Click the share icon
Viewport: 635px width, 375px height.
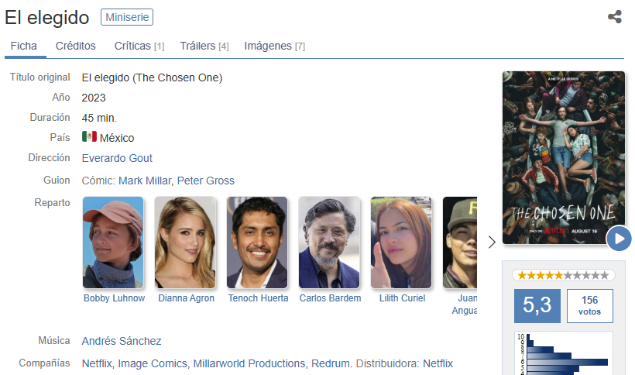pos(615,17)
